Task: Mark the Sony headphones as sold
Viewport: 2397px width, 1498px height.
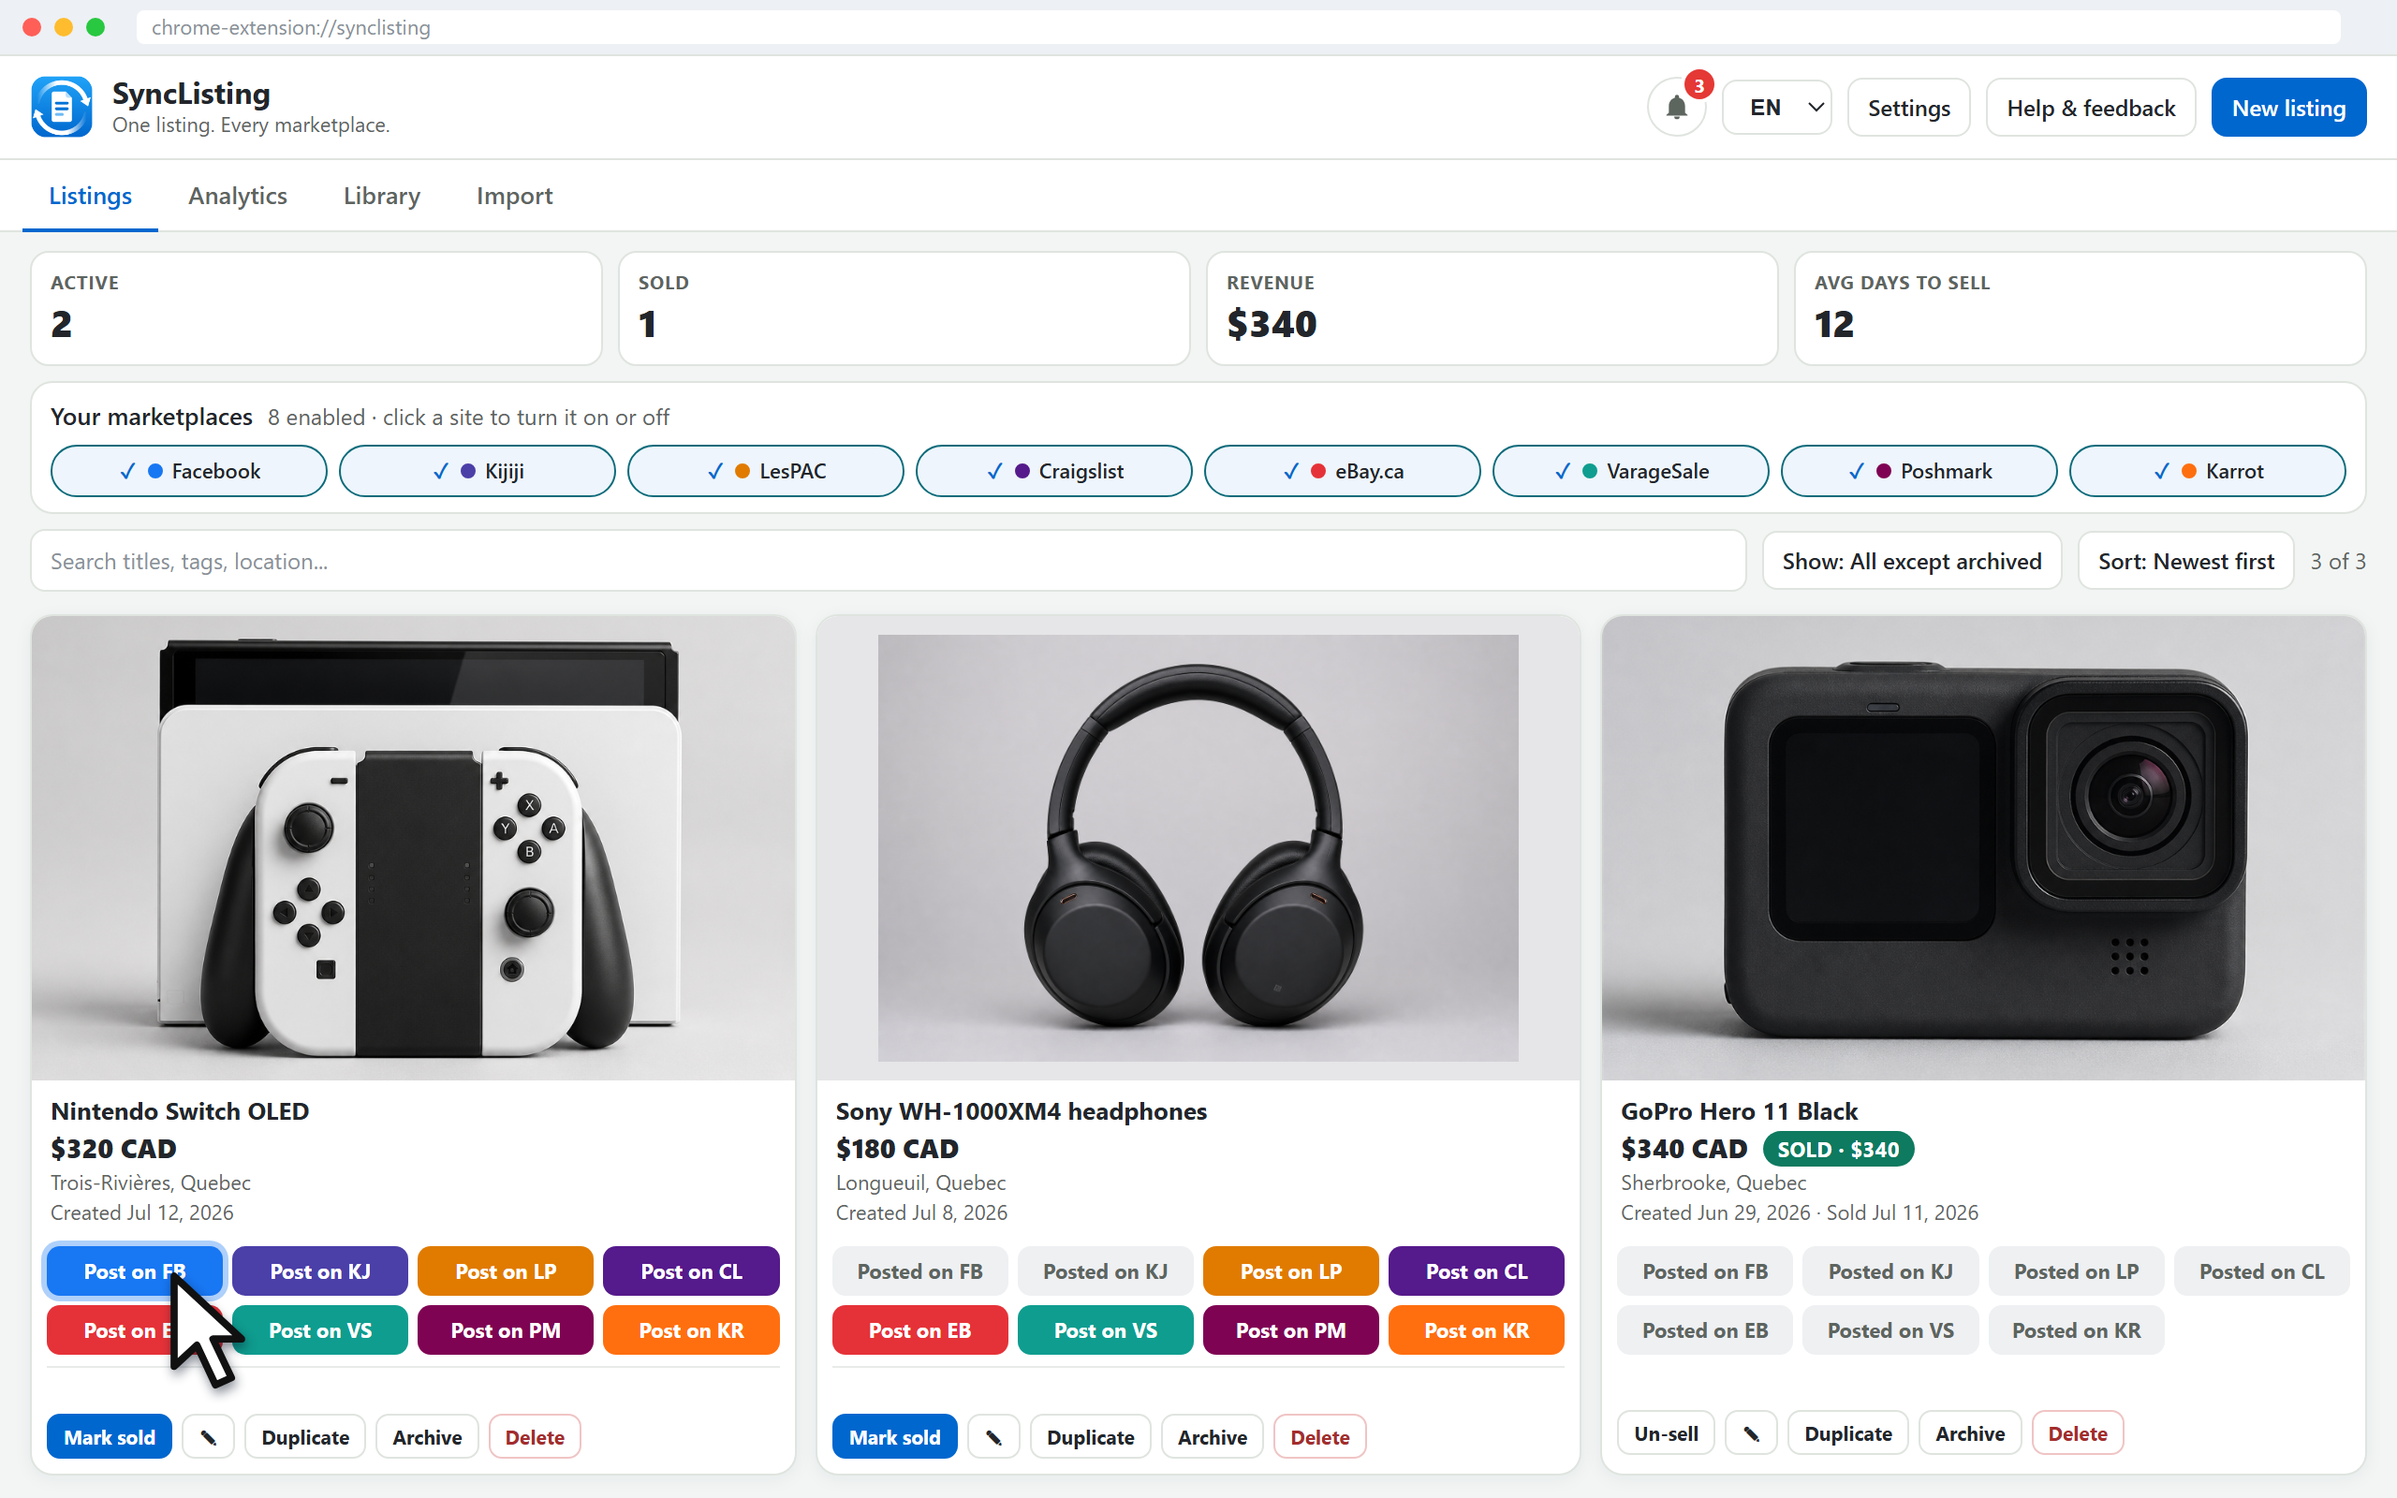Action: tap(893, 1436)
